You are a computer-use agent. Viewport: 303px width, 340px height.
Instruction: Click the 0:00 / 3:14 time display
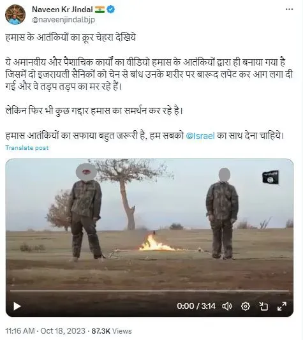[196, 306]
